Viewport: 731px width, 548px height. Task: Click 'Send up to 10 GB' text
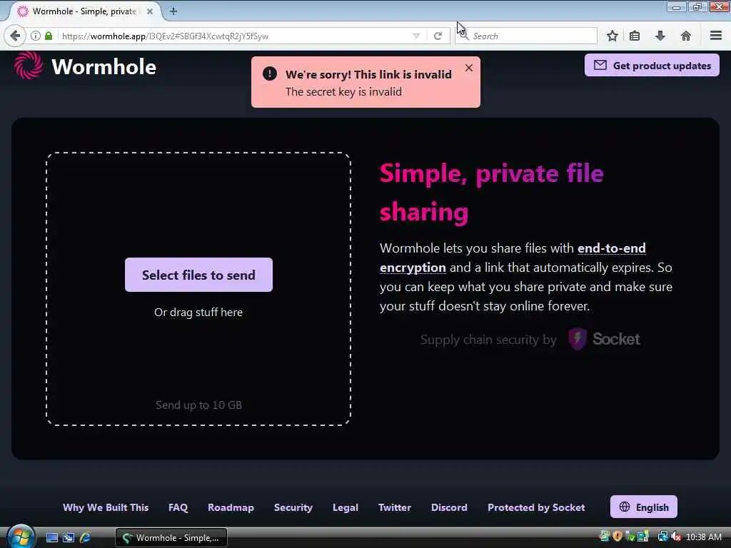198,405
